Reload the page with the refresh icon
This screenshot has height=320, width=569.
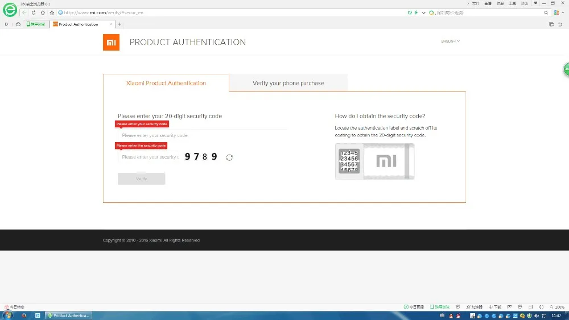34,13
